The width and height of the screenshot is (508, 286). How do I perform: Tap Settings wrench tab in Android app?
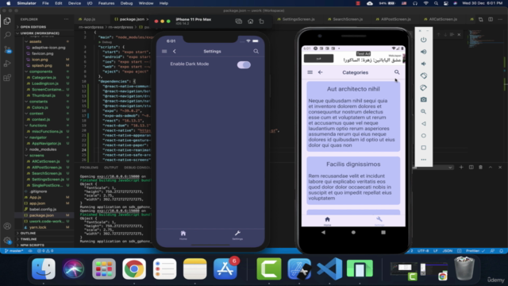[x=379, y=221]
